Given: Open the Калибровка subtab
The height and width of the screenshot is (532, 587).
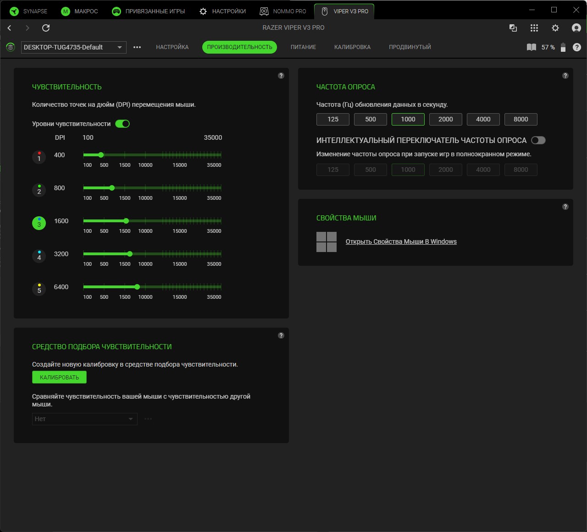Looking at the screenshot, I should 352,47.
